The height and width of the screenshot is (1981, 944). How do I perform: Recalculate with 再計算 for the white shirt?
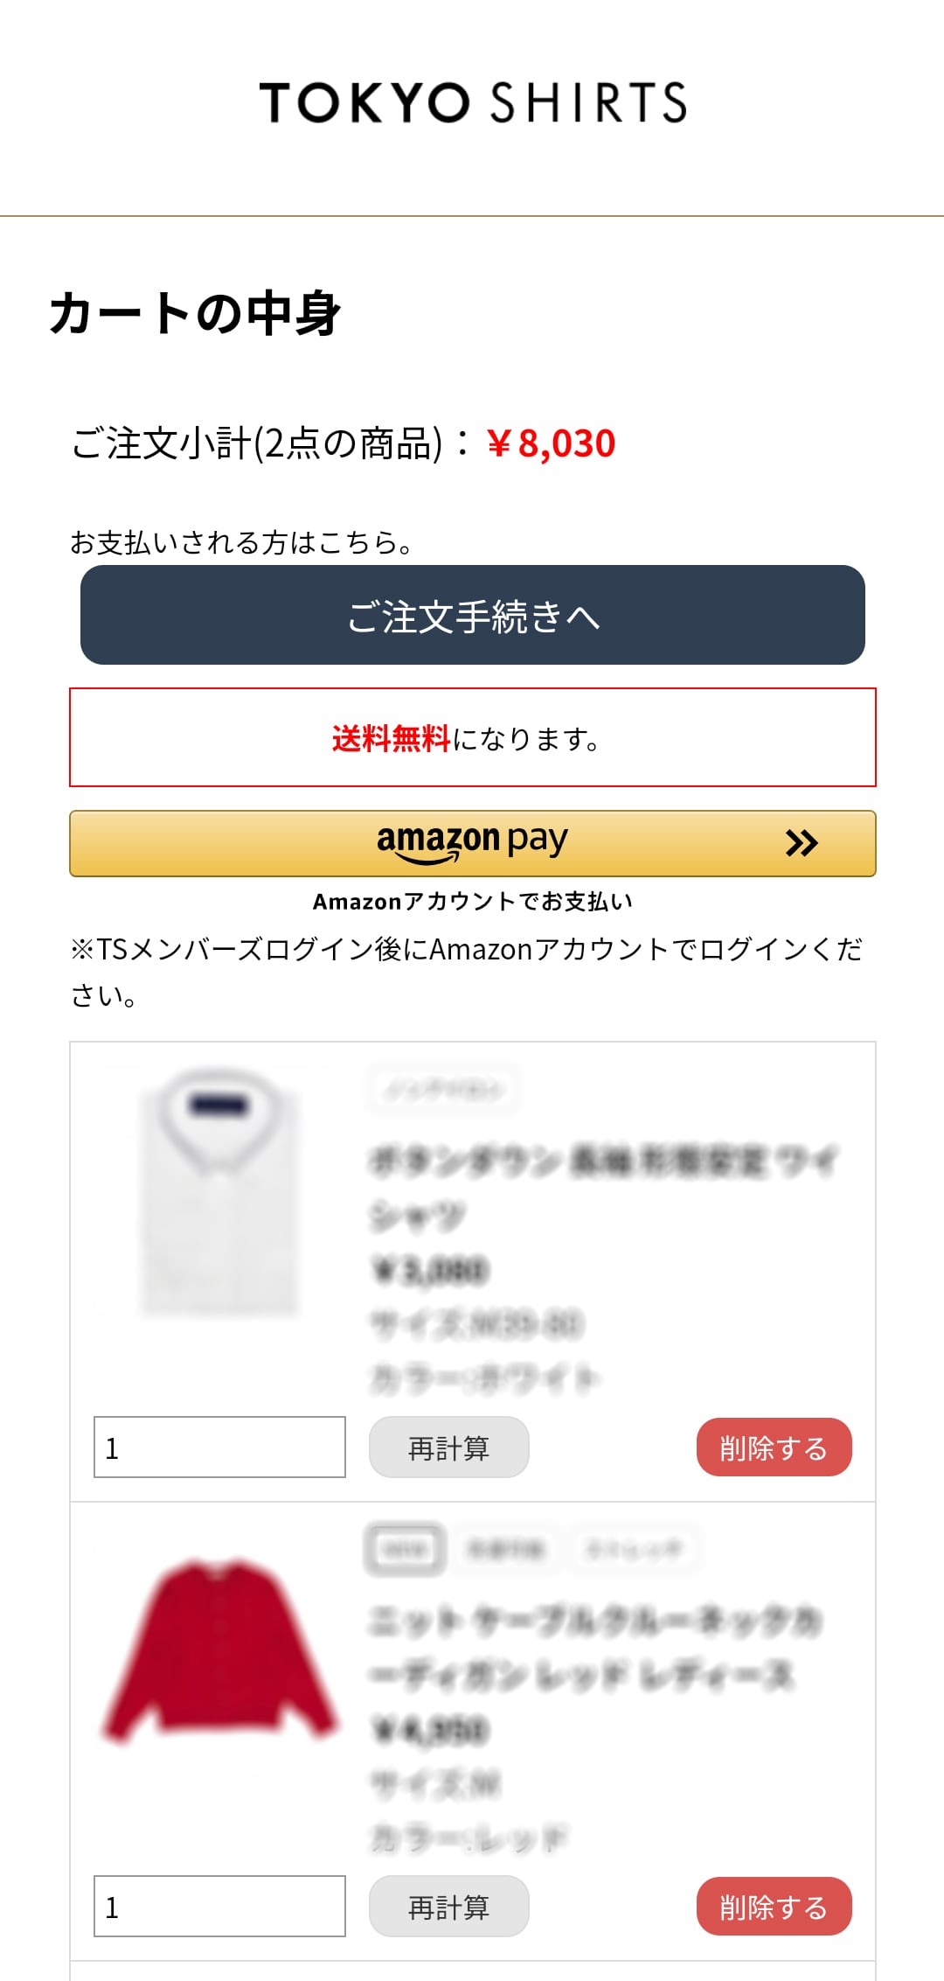(x=449, y=1447)
